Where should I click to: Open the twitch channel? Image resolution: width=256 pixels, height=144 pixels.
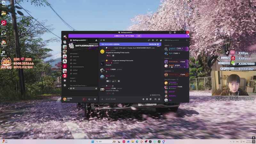[83, 74]
